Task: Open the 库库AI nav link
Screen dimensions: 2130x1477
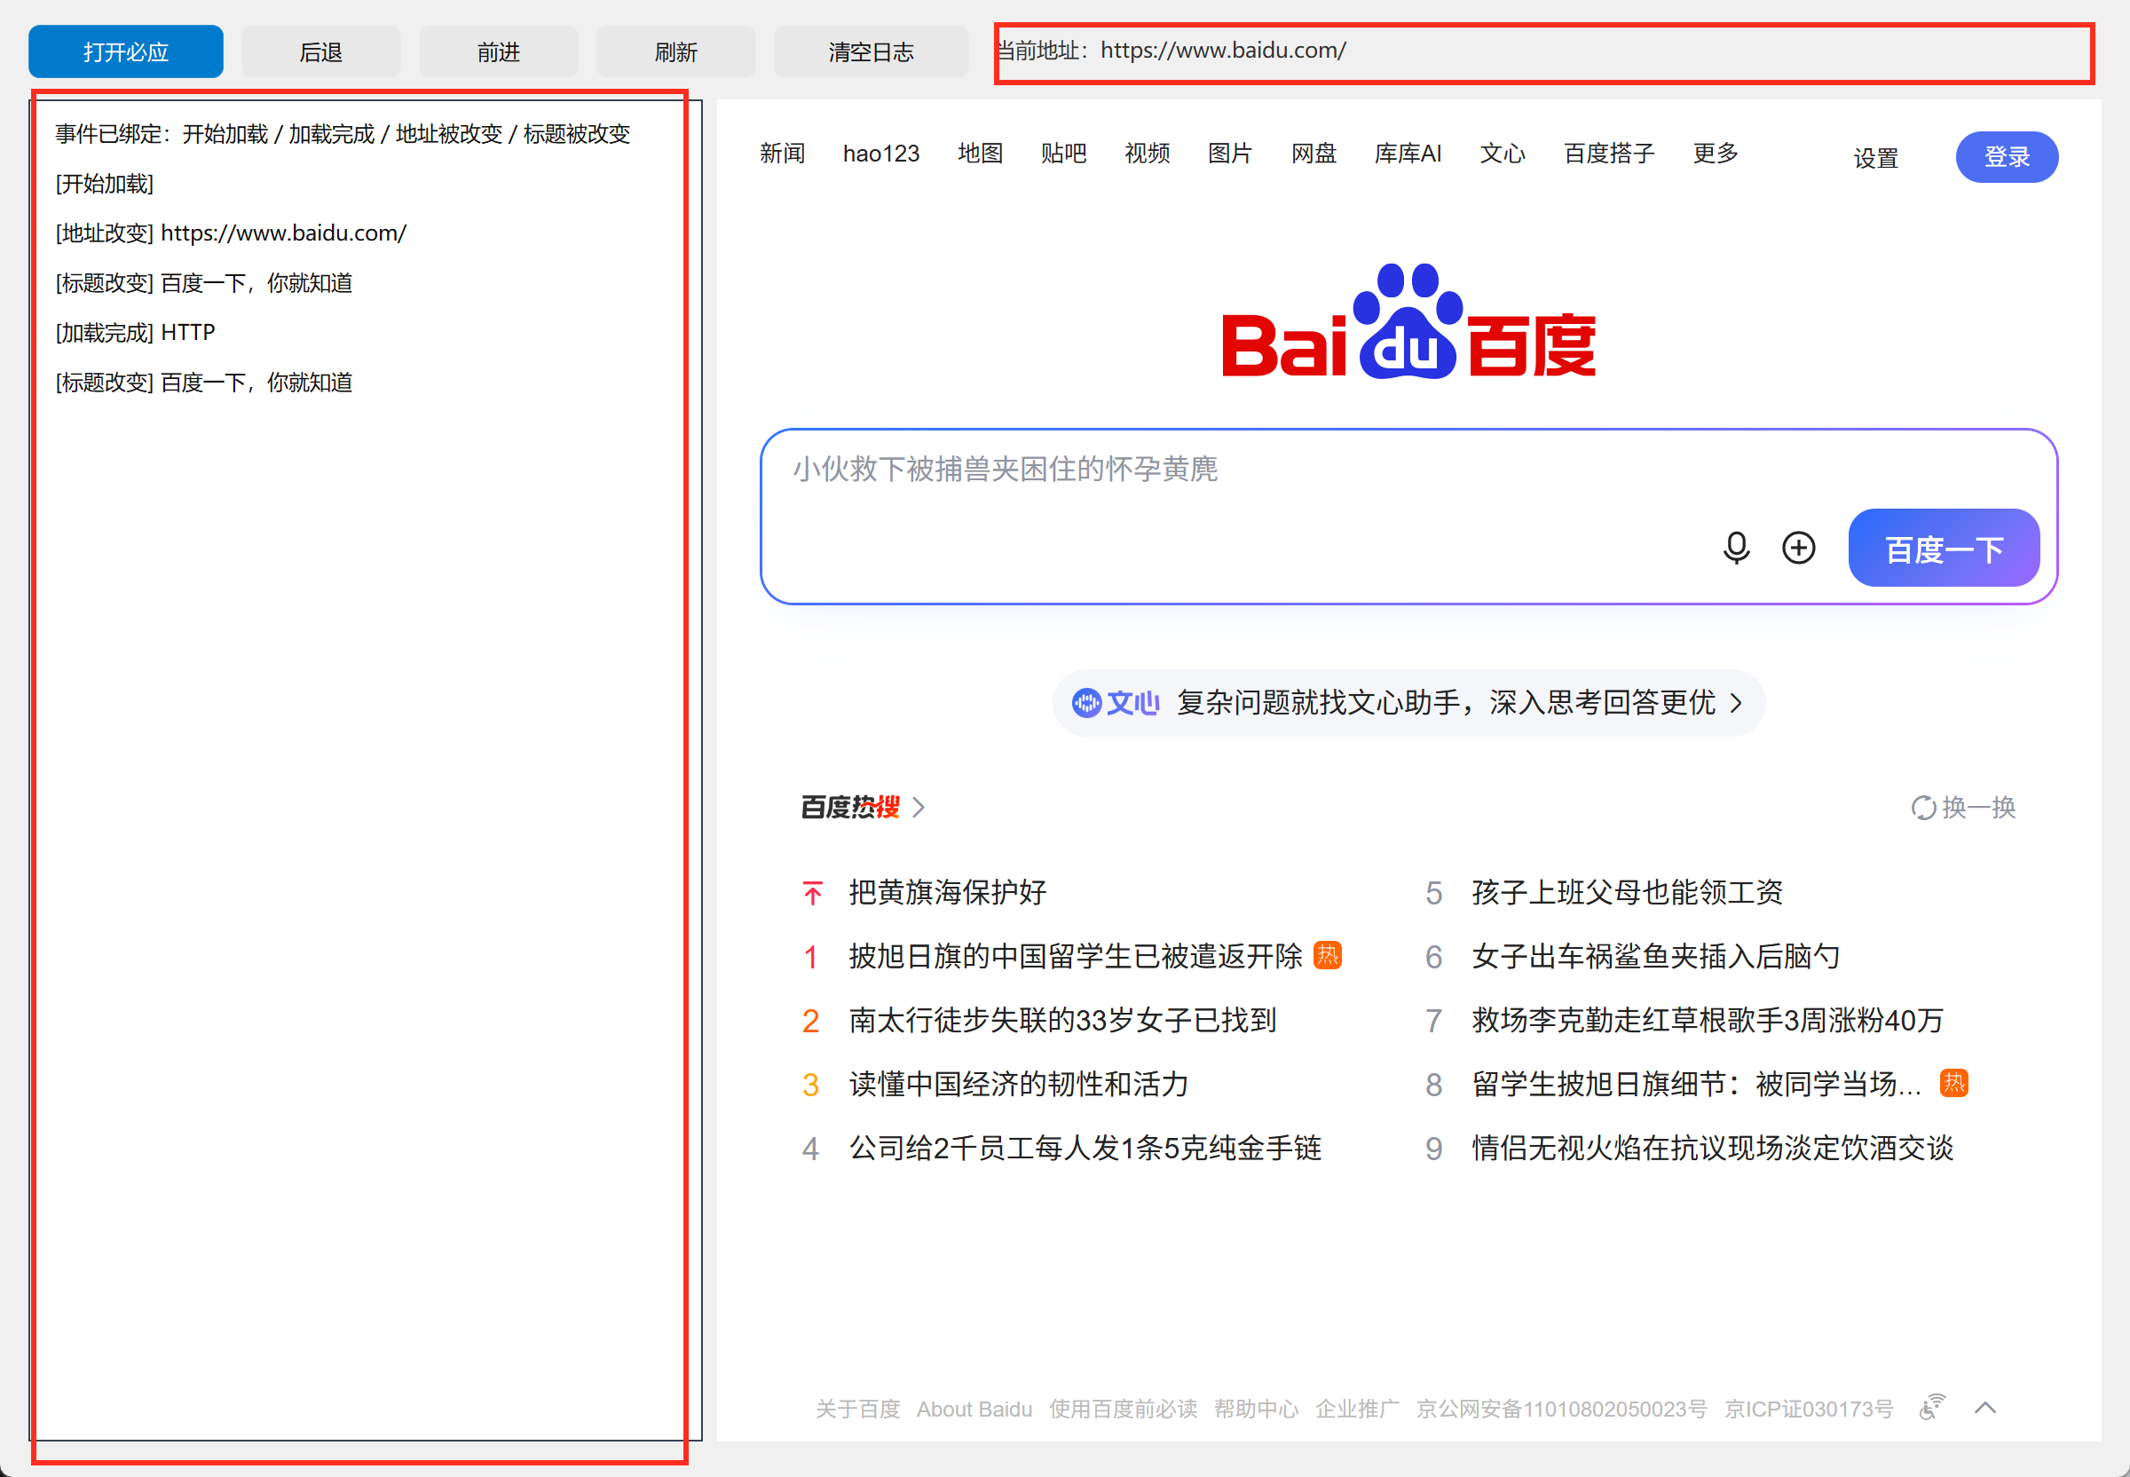Action: point(1408,154)
